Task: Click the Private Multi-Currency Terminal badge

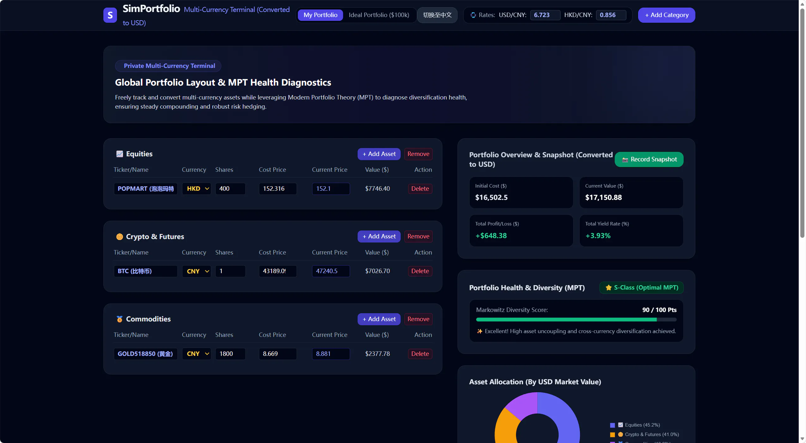Action: [168, 66]
